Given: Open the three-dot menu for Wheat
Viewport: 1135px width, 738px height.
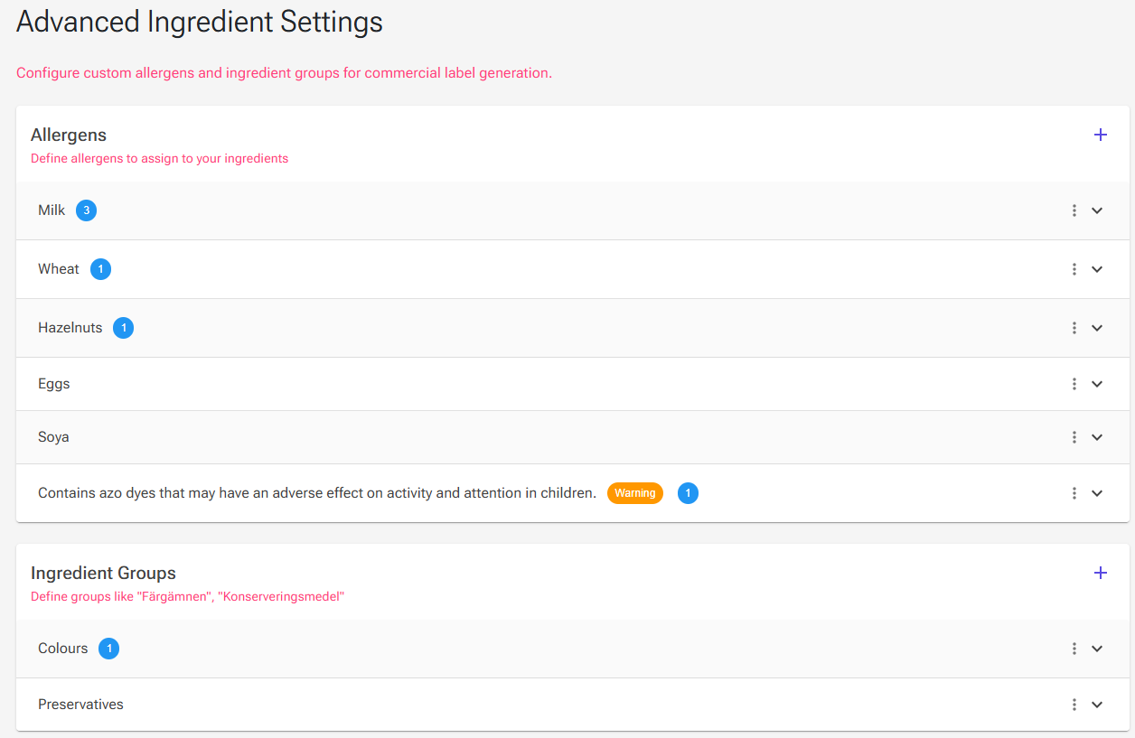Looking at the screenshot, I should pyautogui.click(x=1074, y=269).
